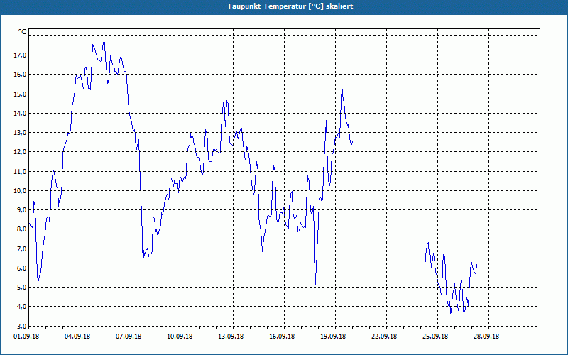Click the 28.09.18 date label
The image size is (568, 355).
[x=486, y=336]
